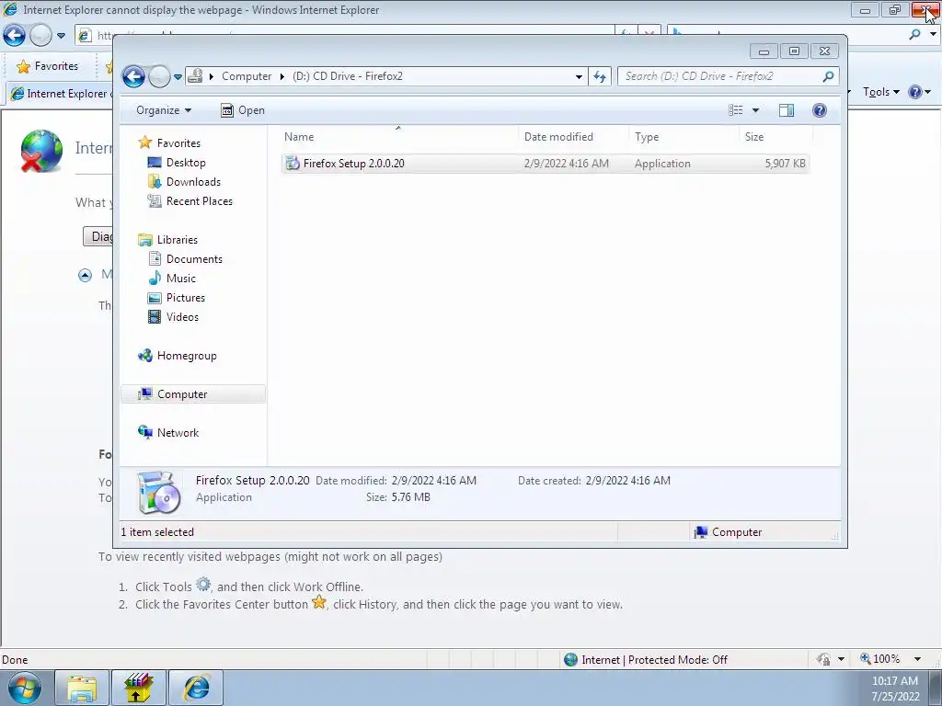Collapse More information arrow in IE
This screenshot has height=706, width=942.
(x=85, y=275)
